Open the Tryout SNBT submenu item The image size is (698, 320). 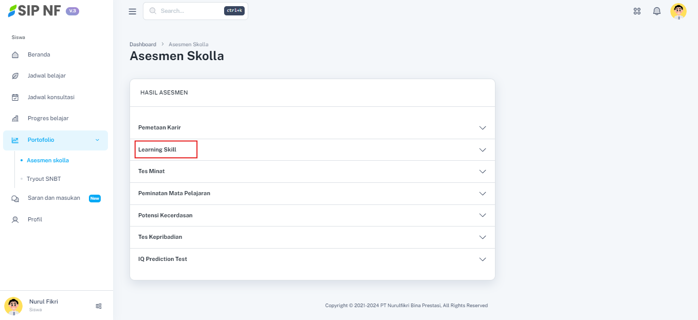click(x=44, y=179)
